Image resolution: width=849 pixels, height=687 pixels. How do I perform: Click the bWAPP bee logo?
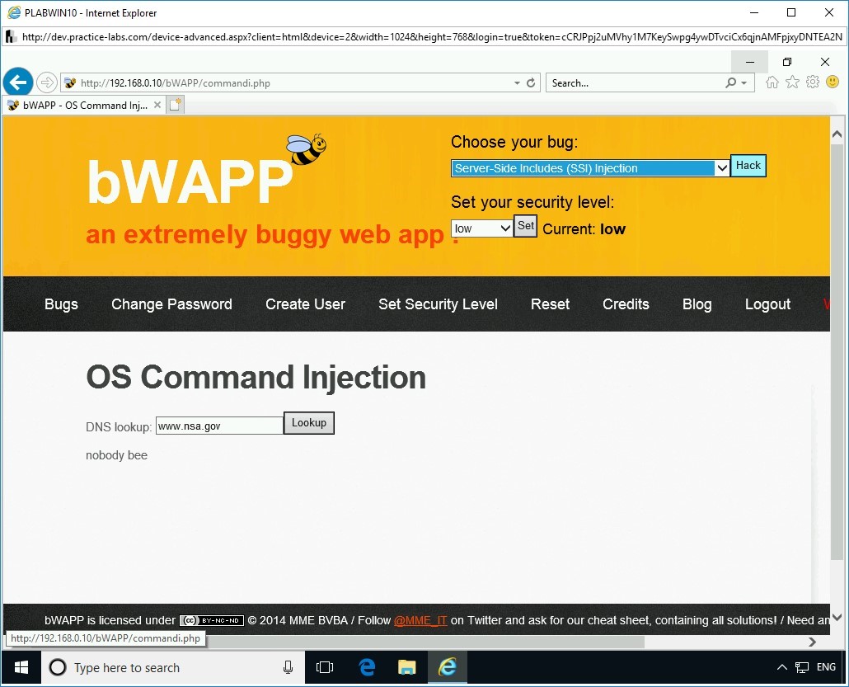(x=305, y=148)
